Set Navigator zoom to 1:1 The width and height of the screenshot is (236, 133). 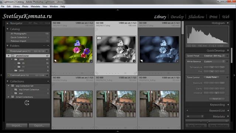pyautogui.click(x=41, y=23)
